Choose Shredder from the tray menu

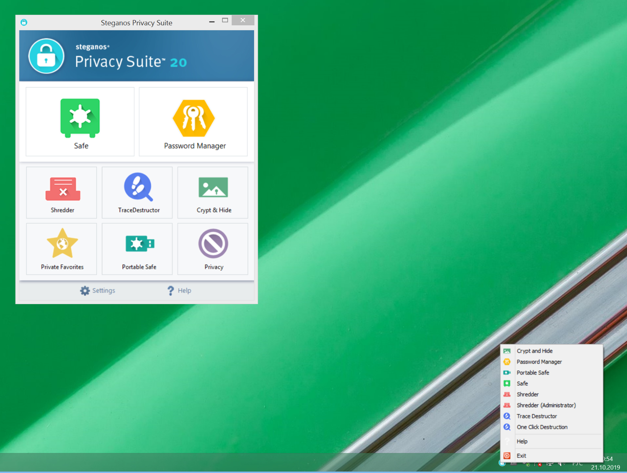552,394
